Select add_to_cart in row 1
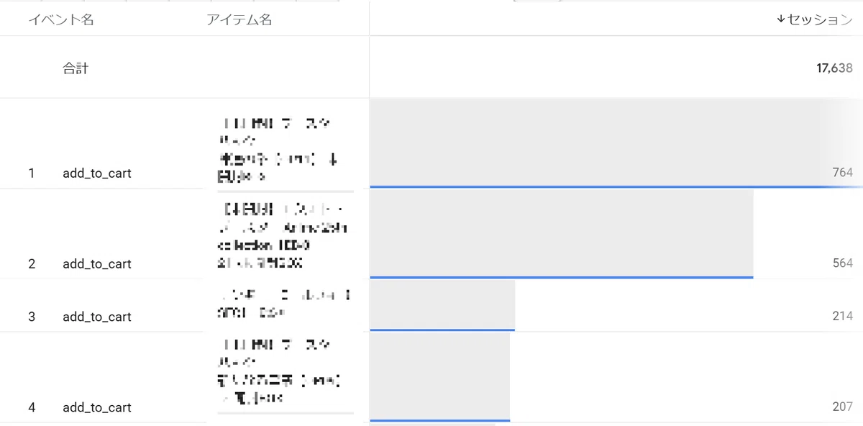Viewport: 863px width, 426px height. point(97,173)
